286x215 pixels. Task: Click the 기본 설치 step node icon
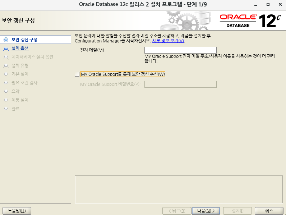click(6, 74)
